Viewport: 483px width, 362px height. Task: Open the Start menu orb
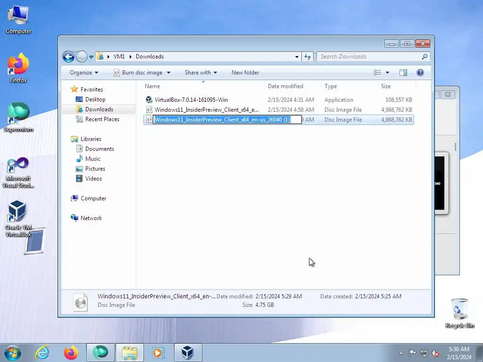(13, 353)
